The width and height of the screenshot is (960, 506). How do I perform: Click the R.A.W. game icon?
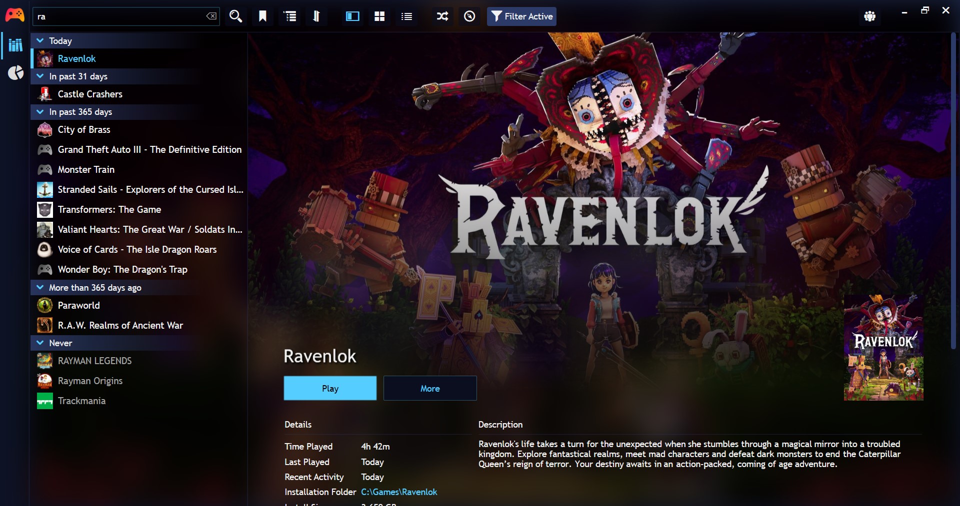coord(45,325)
